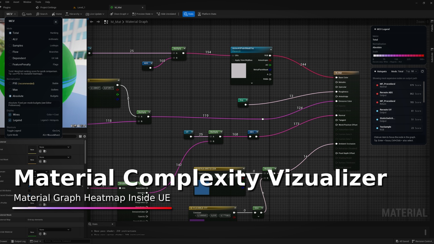The image size is (434, 244).
Task: Open the Live Update dropdown
Action: 95,14
